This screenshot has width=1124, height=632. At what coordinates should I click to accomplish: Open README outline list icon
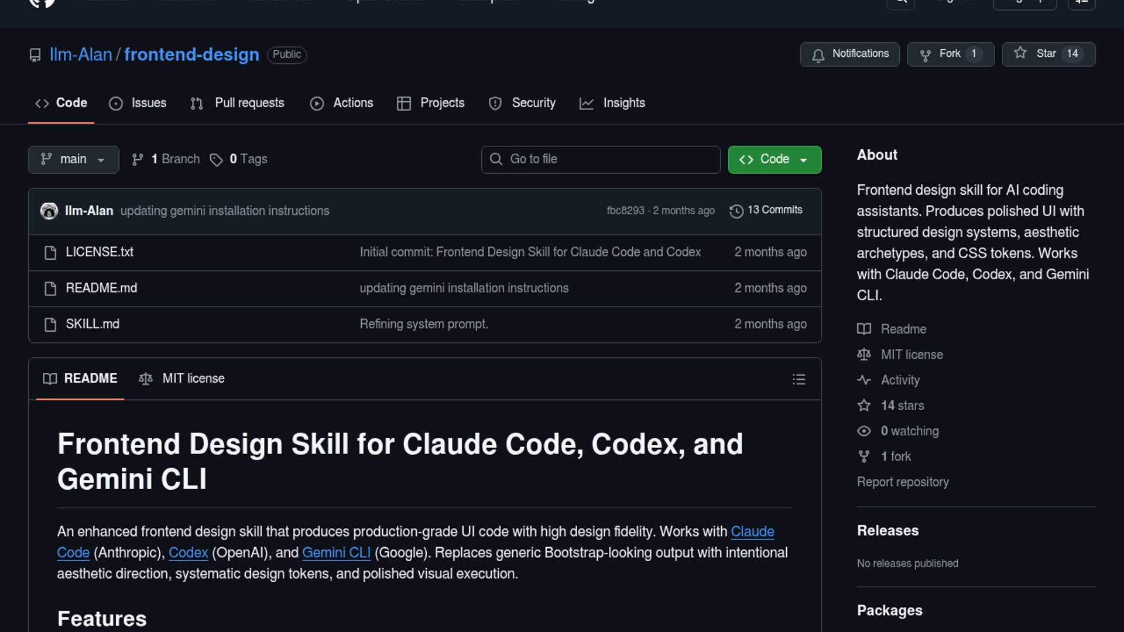799,379
